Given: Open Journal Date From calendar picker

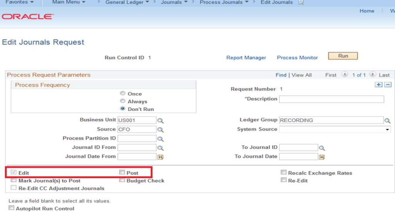Looking at the screenshot, I should tap(160, 157).
